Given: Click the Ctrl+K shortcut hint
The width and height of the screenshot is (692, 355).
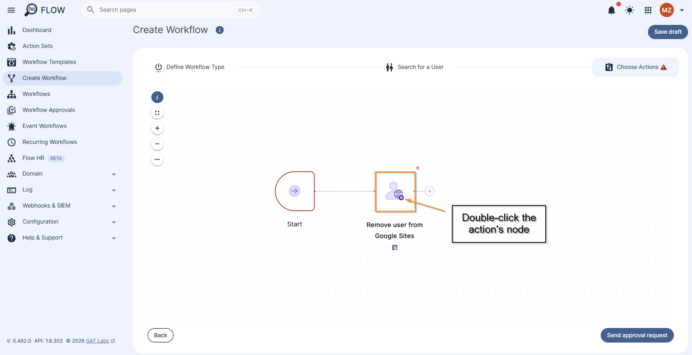Looking at the screenshot, I should [x=245, y=10].
